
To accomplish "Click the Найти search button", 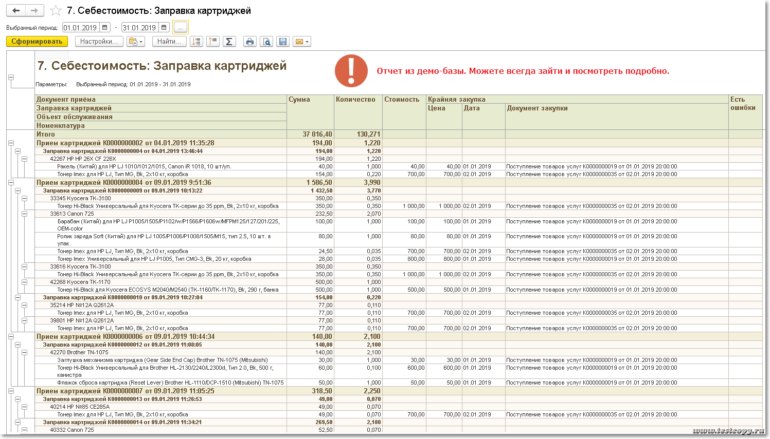I will (x=169, y=42).
